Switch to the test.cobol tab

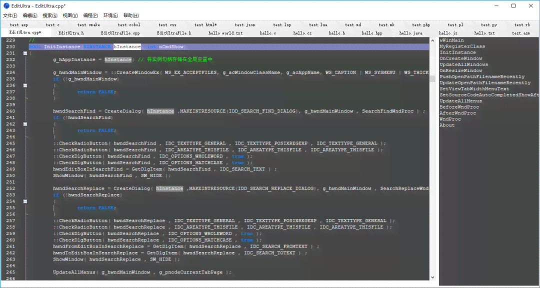129,25
